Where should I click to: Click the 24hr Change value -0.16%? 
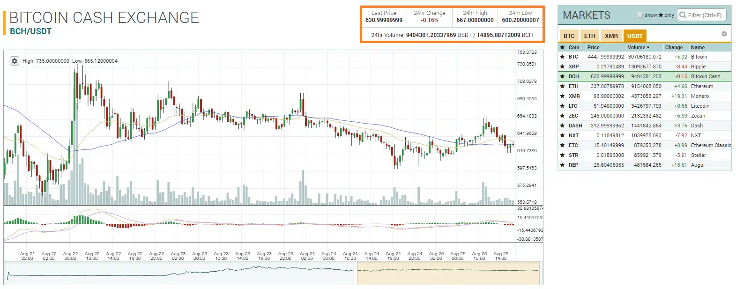430,20
